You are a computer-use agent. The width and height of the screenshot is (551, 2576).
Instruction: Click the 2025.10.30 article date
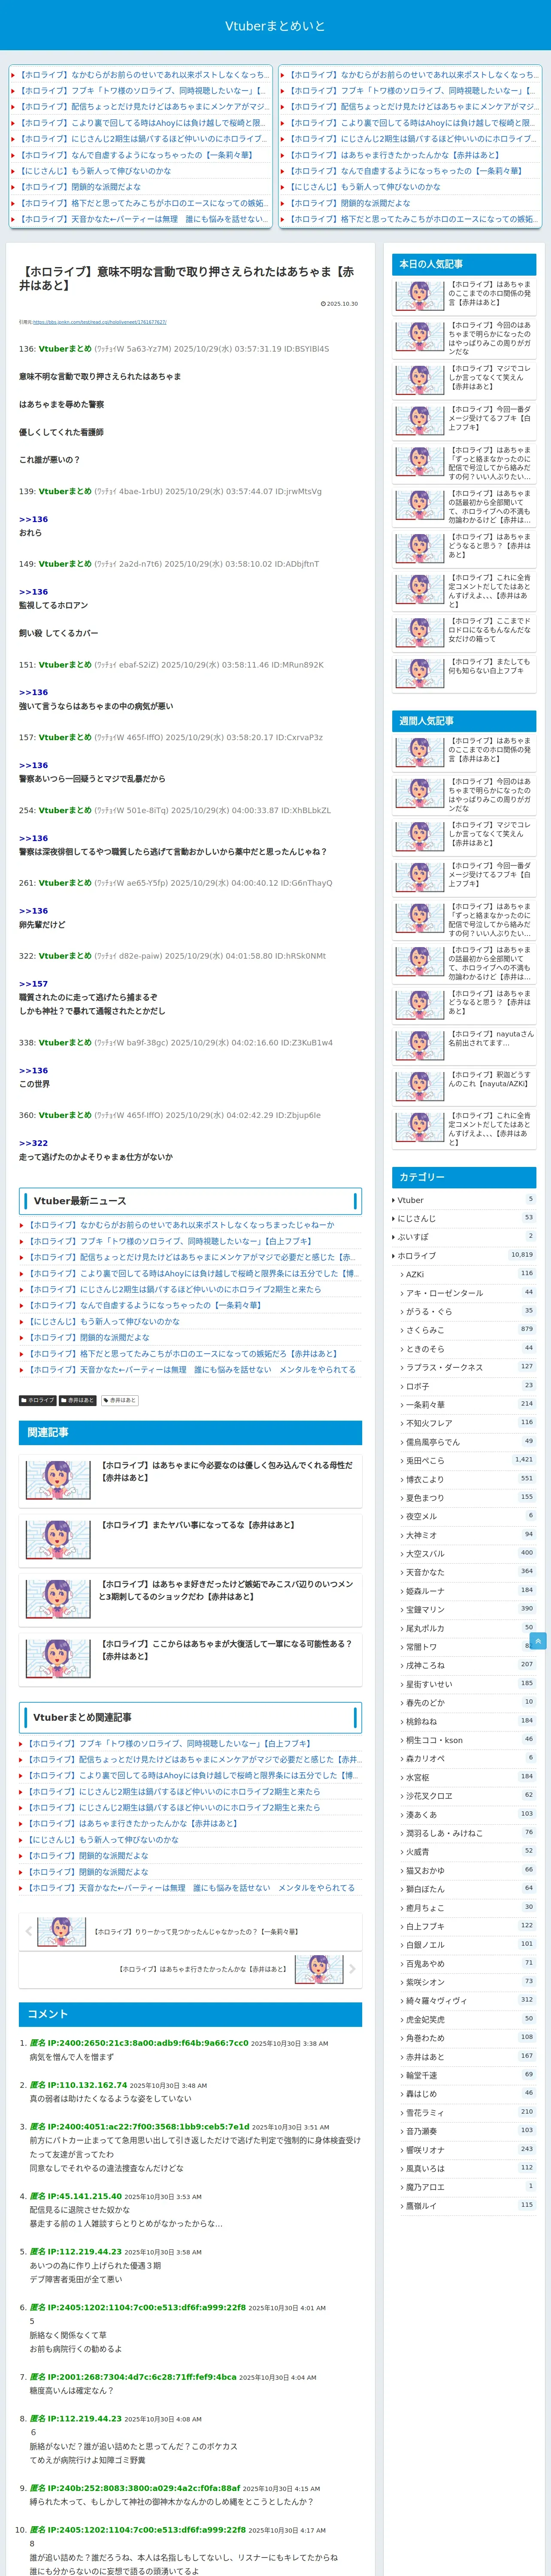339,304
